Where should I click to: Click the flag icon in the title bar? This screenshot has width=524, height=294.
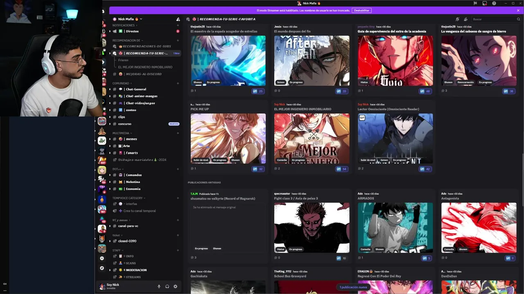click(475, 3)
